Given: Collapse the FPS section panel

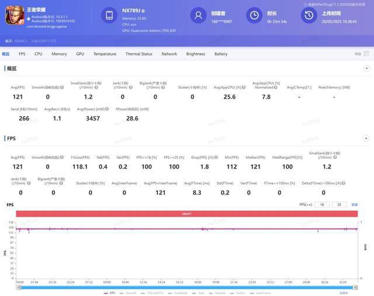Looking at the screenshot, I should point(366,139).
